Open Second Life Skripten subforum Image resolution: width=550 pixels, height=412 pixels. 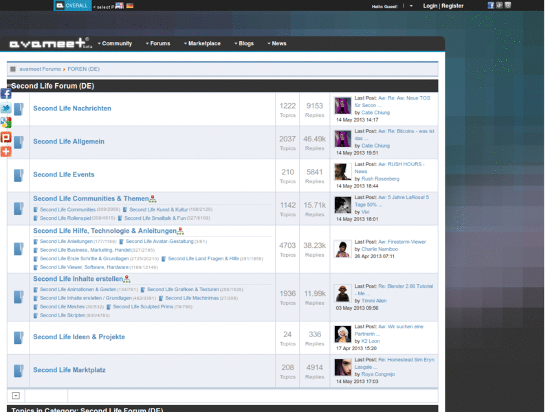click(x=63, y=315)
